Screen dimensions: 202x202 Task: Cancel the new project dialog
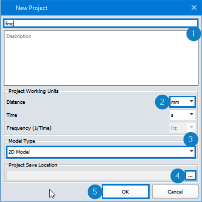(x=175, y=192)
